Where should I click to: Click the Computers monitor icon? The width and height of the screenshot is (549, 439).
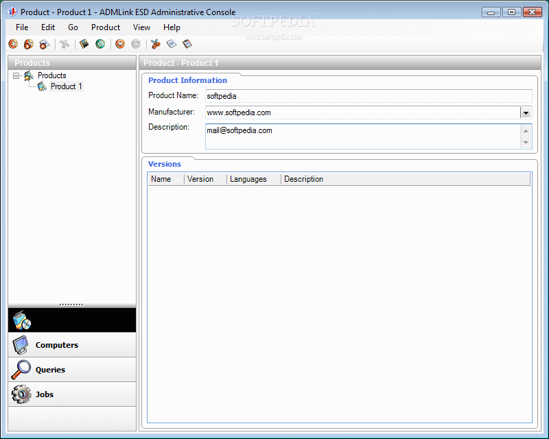click(21, 345)
